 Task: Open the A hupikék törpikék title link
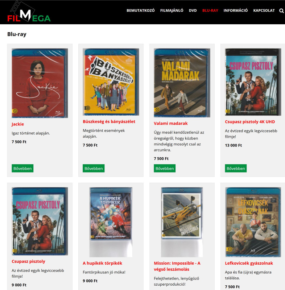[103, 263]
